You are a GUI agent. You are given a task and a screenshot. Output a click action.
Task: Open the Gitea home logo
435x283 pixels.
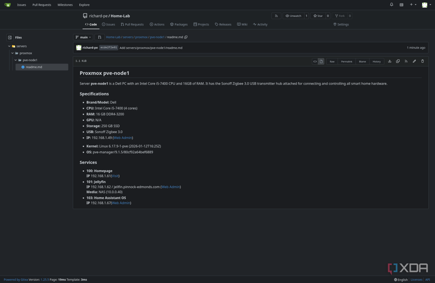pos(7,5)
